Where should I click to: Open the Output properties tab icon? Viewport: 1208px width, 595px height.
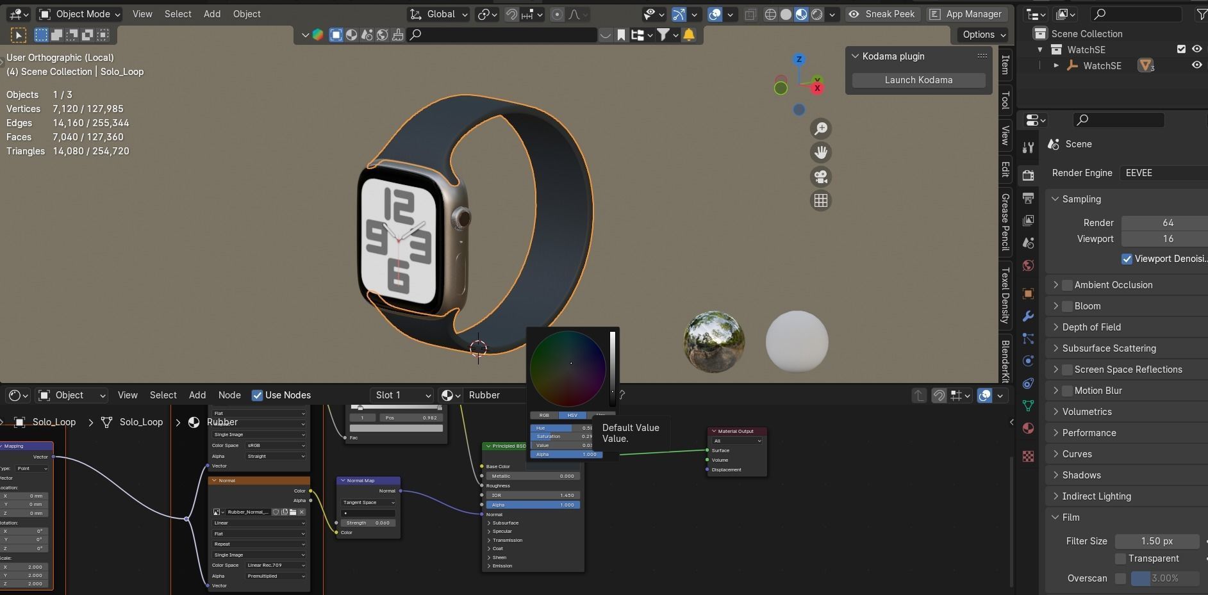[1028, 198]
